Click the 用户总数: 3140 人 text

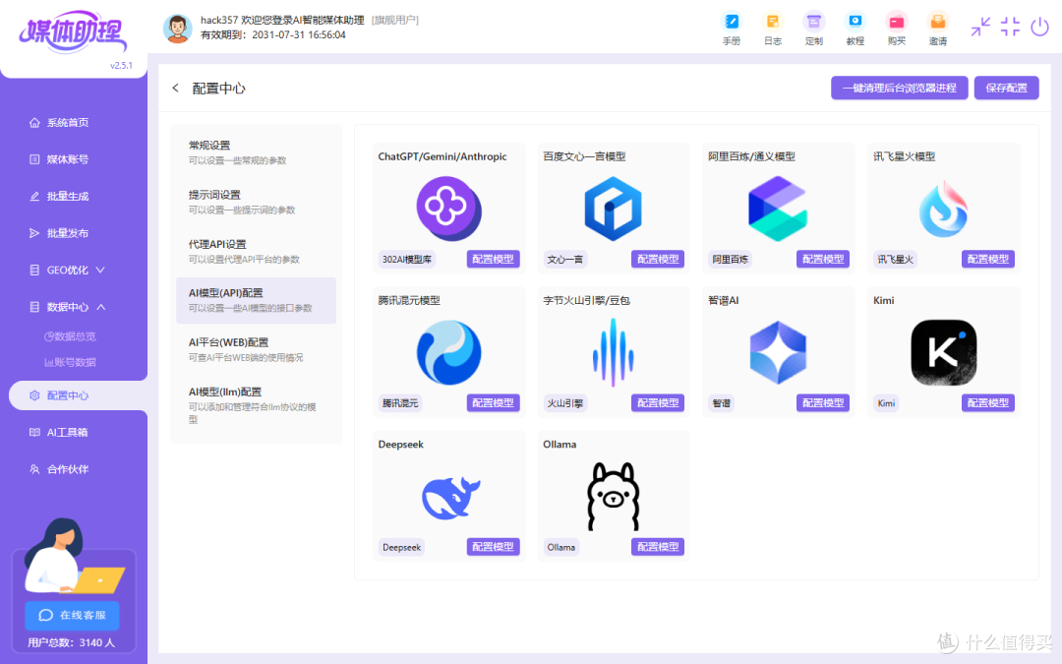(x=72, y=642)
